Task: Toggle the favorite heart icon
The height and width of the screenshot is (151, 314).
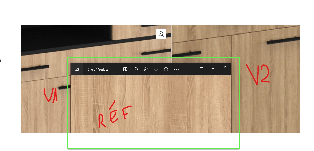Action: tap(156, 69)
